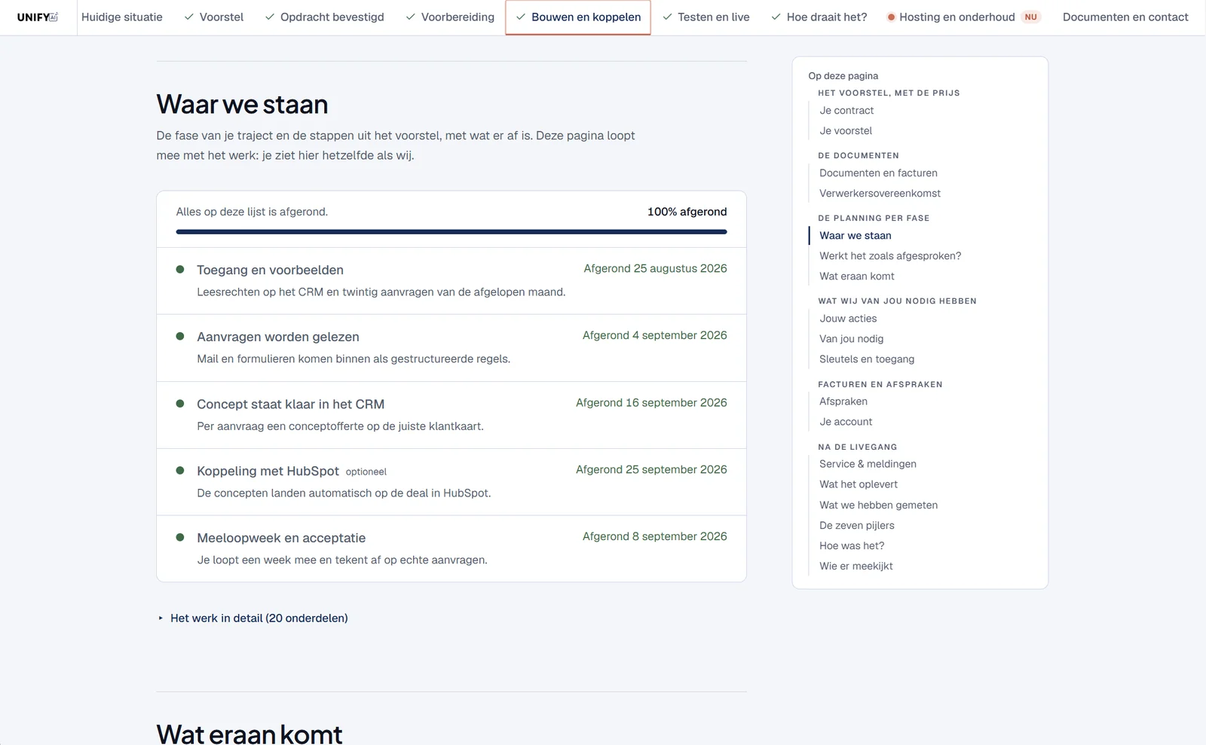Open Wat het oplevert sidebar link

(x=859, y=484)
